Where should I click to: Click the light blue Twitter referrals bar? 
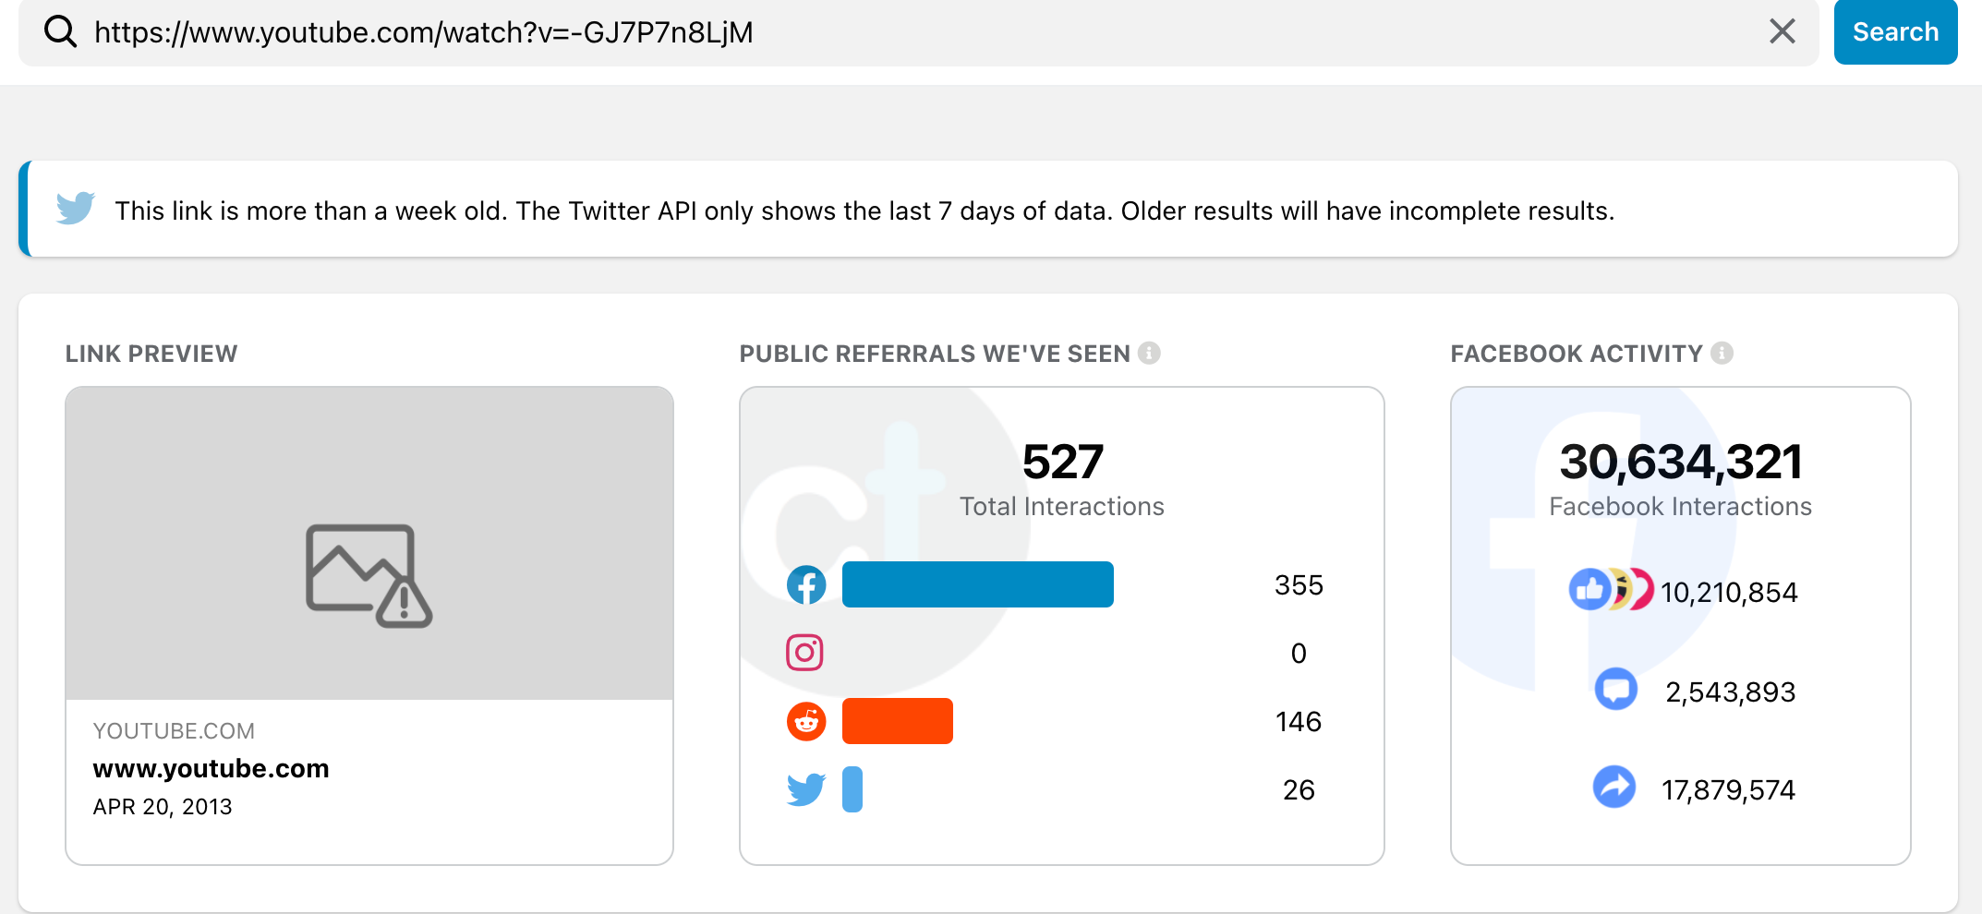852,789
